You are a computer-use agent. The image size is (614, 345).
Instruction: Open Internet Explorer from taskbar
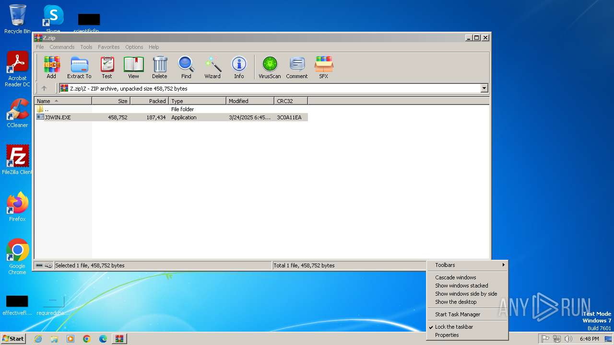coord(38,339)
